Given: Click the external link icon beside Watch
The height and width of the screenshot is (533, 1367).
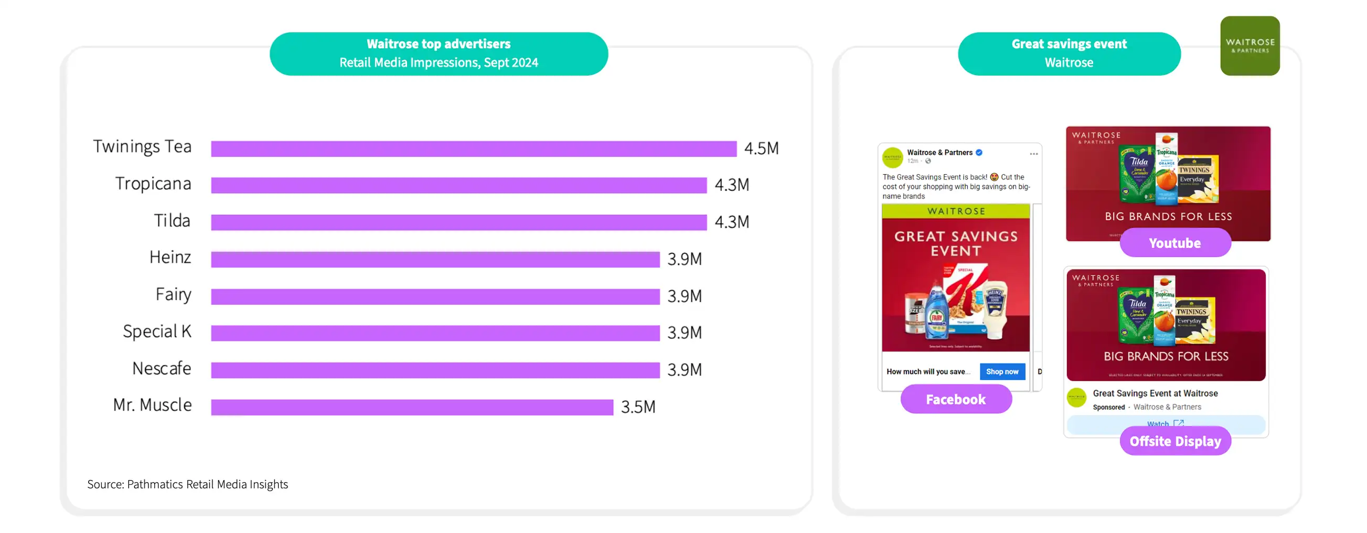Looking at the screenshot, I should click(1179, 423).
